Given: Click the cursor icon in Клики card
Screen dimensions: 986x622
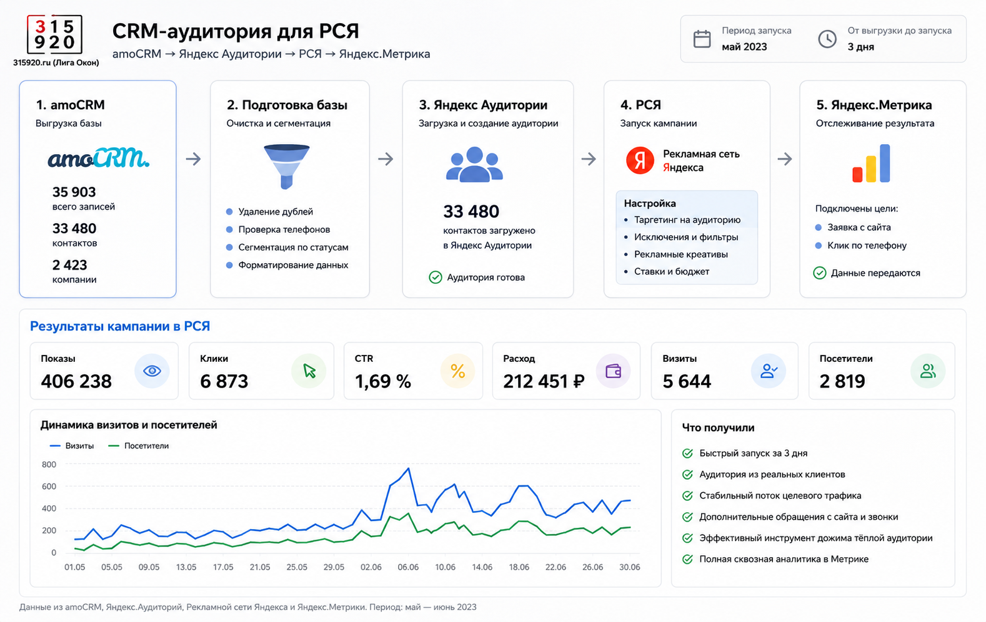Looking at the screenshot, I should click(x=309, y=371).
